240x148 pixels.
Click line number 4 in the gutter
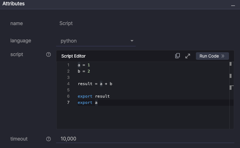click(68, 84)
